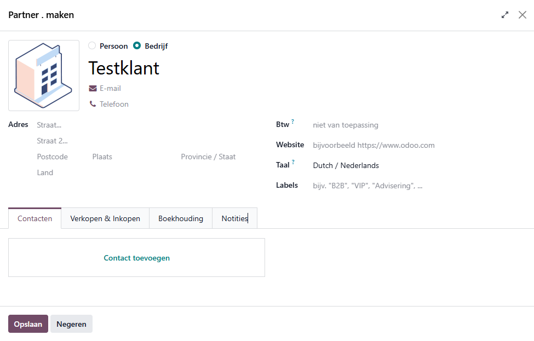Switch to the Verkopen & Inkopen tab
This screenshot has width=534, height=341.
pos(105,218)
